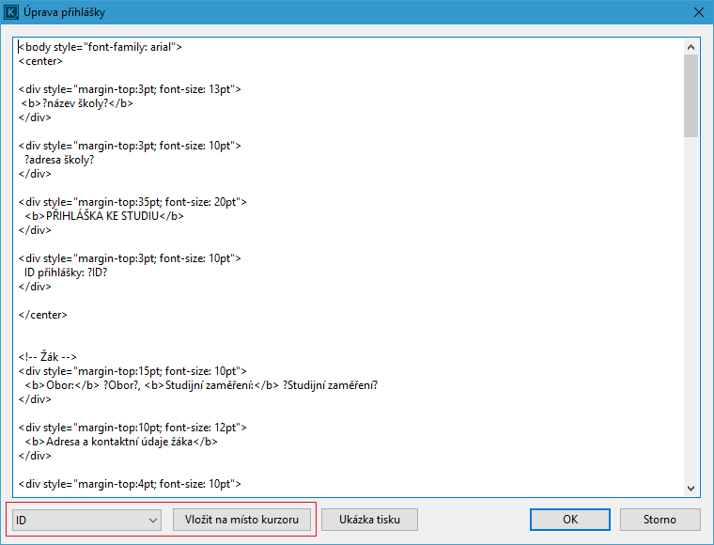Open the ID field dropdown

click(86, 520)
